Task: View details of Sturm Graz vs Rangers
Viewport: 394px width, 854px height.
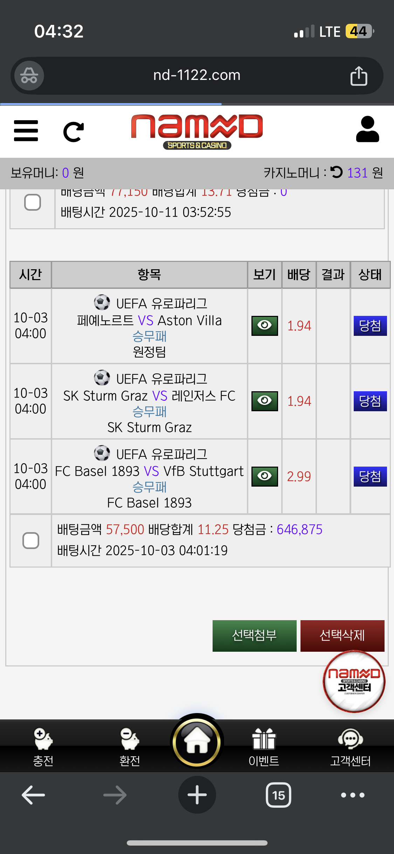Action: (264, 401)
